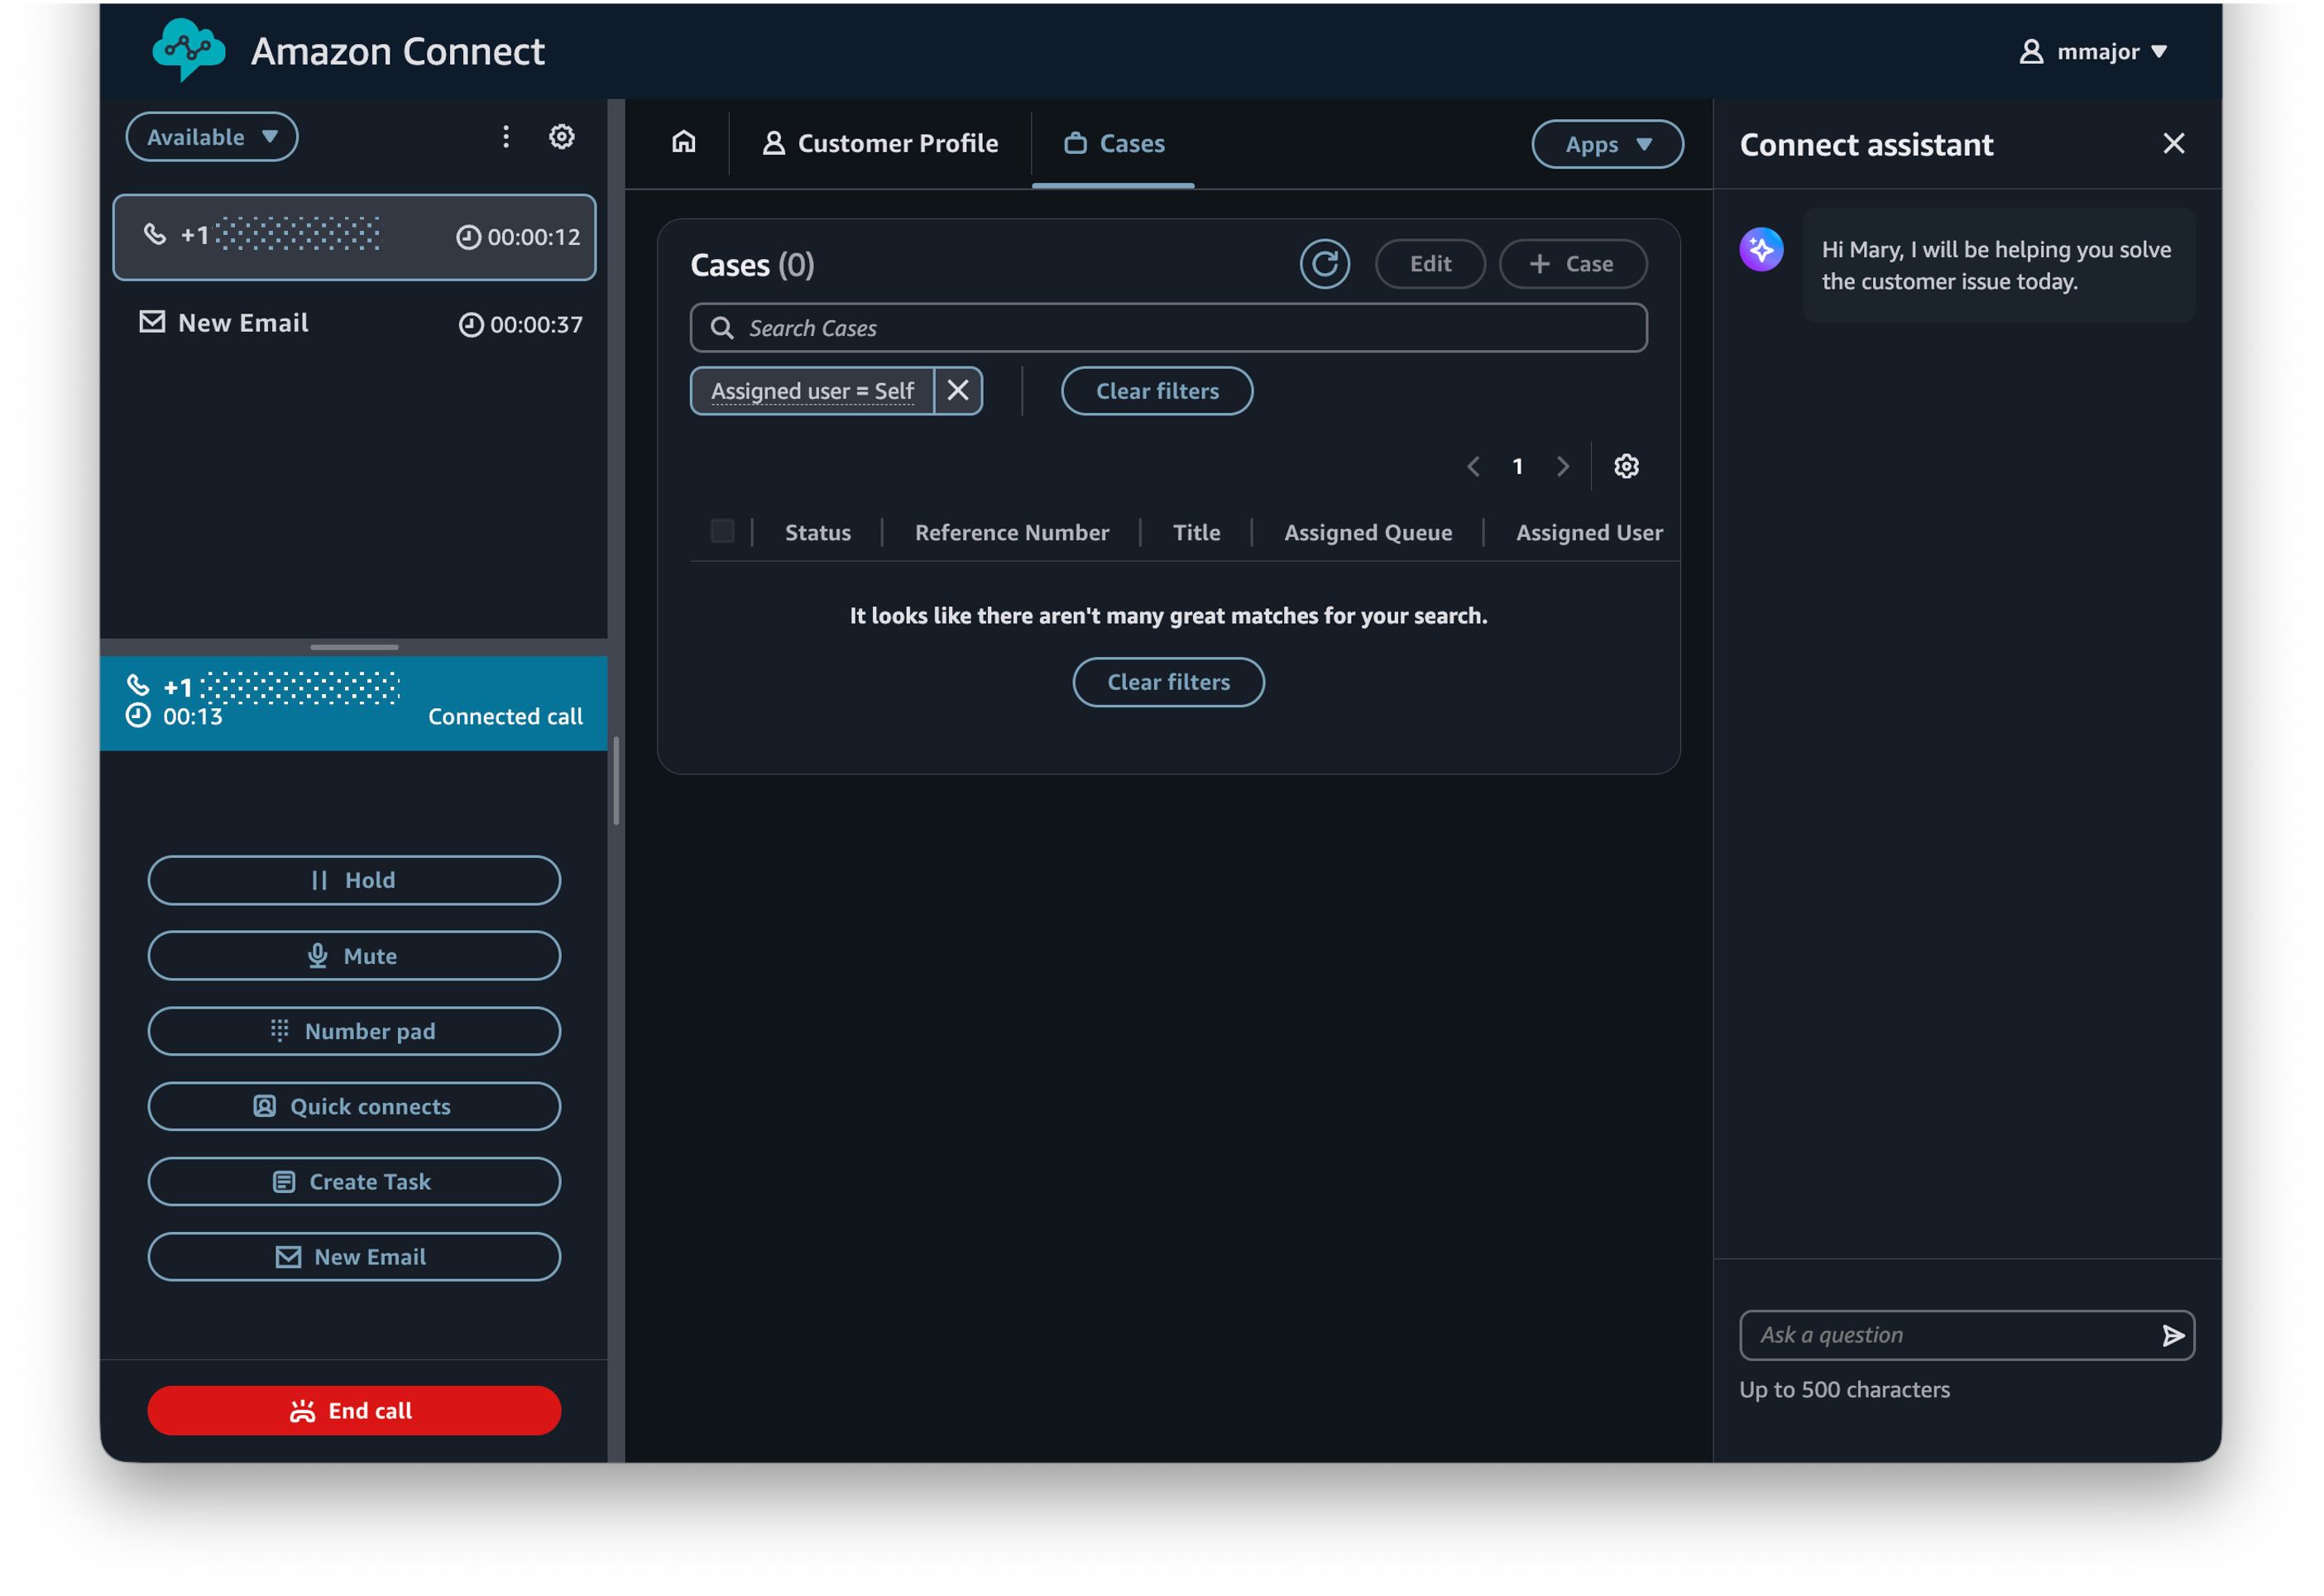The image size is (2324, 1596).
Task: Open the mmajor user menu
Action: (2093, 51)
